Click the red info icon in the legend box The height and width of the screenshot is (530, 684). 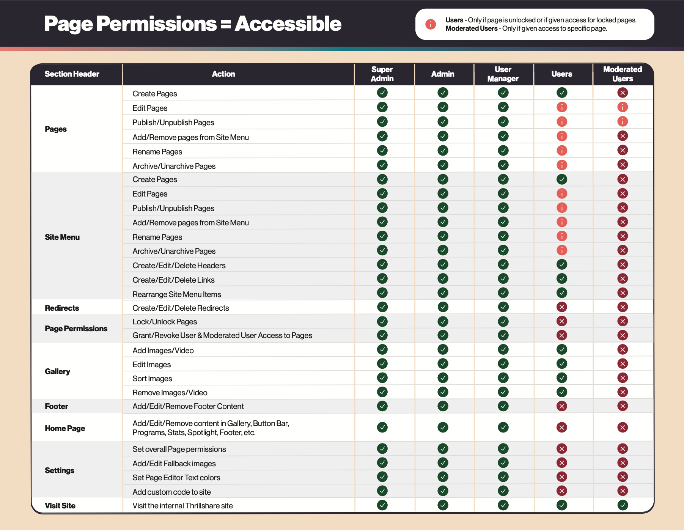(431, 24)
